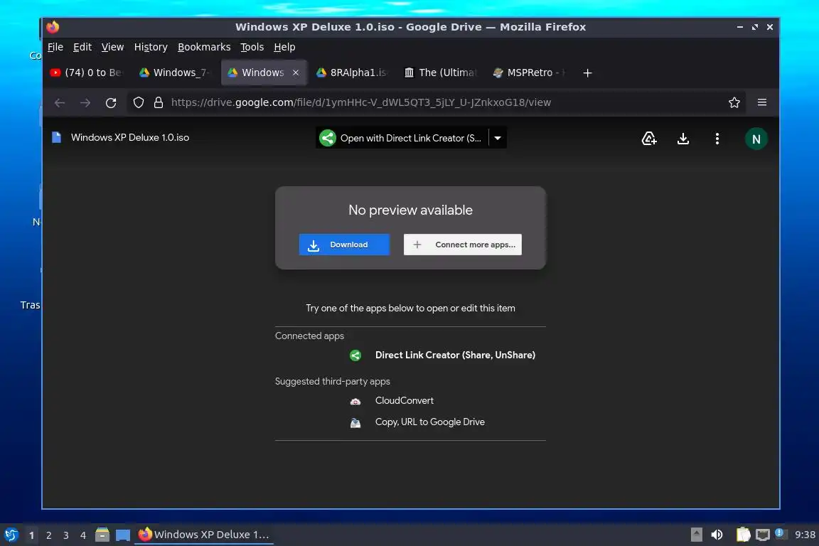Open the Edit menu
Image resolution: width=819 pixels, height=546 pixels.
click(82, 47)
